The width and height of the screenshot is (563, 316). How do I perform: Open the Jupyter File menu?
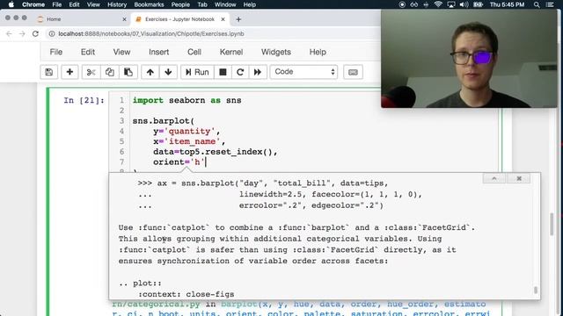pyautogui.click(x=56, y=52)
